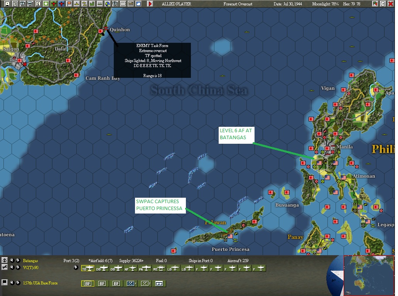Viewport: 398px width, 296px height.
Task: Select the first F fighter squadron icon
Action: tap(202, 269)
